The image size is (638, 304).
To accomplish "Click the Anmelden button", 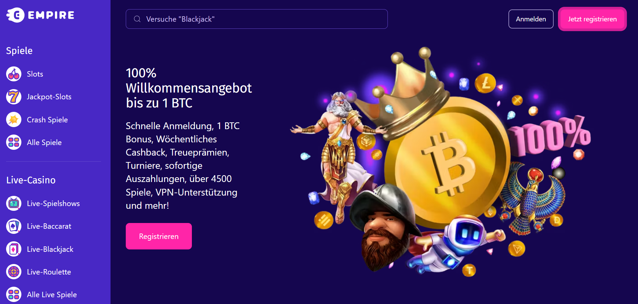I will click(531, 19).
